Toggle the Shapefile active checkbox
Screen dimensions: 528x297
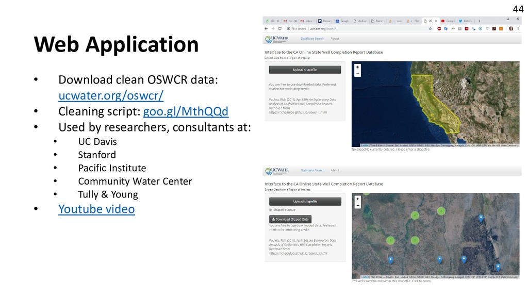pyautogui.click(x=270, y=210)
